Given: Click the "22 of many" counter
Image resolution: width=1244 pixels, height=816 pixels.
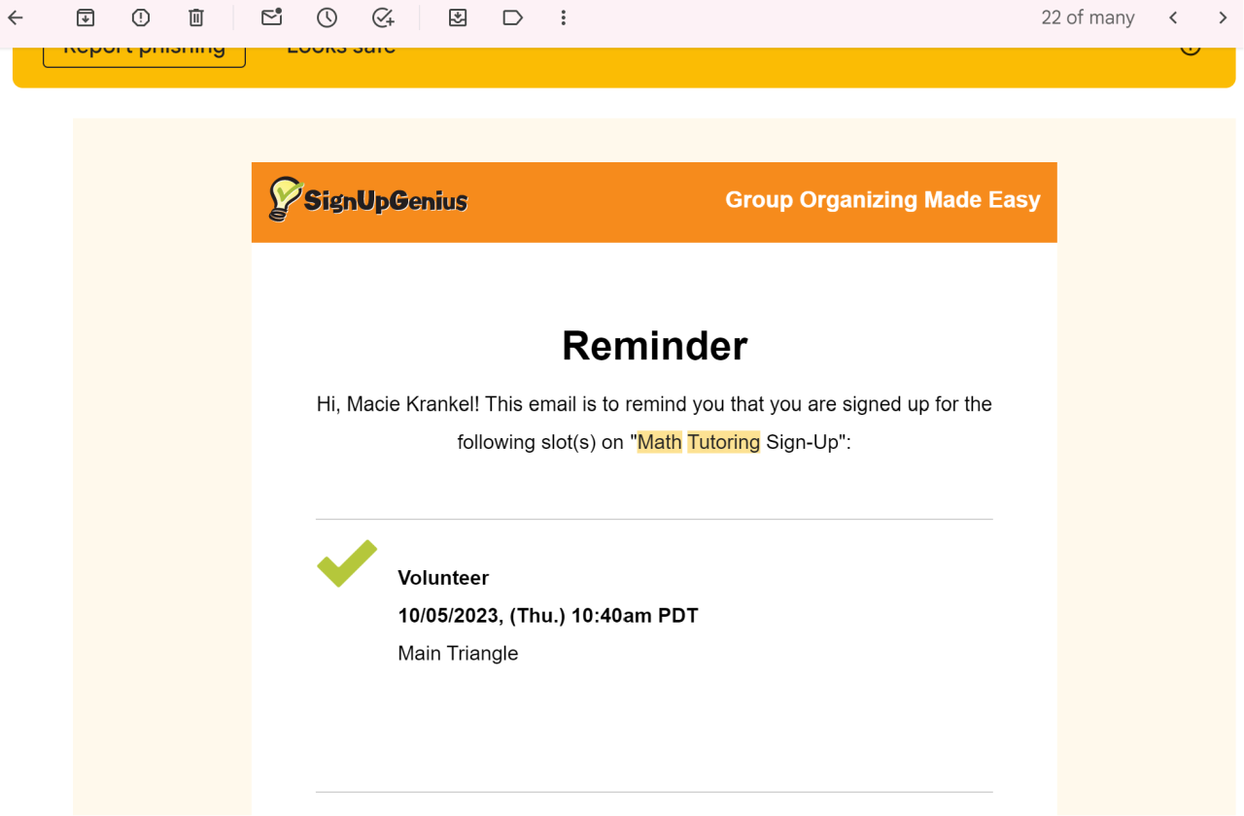Looking at the screenshot, I should (x=1088, y=17).
